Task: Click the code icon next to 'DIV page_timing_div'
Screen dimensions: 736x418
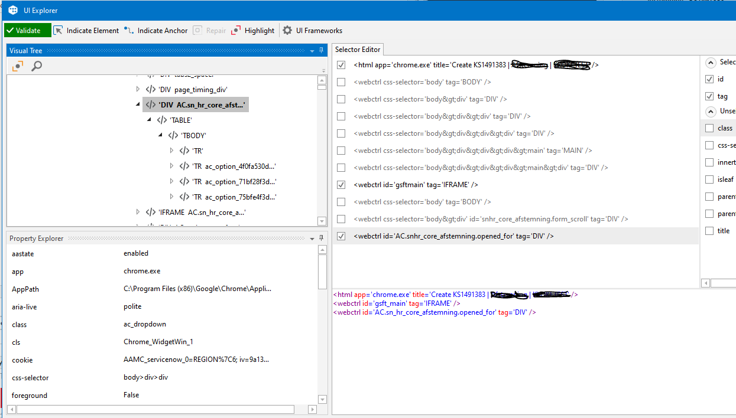Action: [151, 89]
